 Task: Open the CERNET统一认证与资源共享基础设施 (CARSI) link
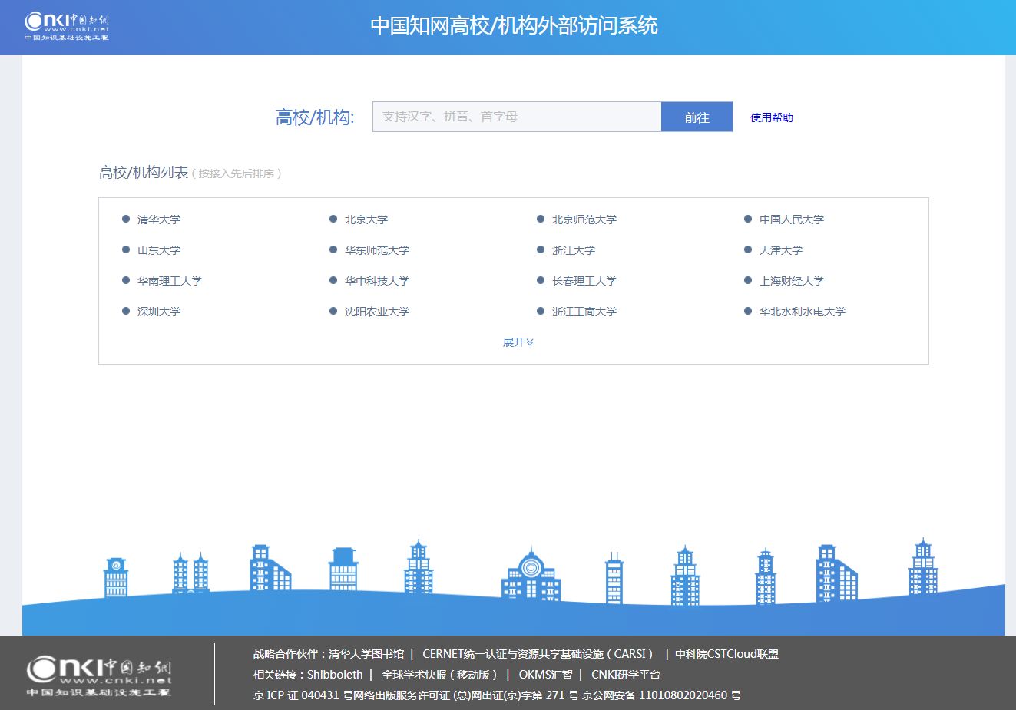(538, 654)
